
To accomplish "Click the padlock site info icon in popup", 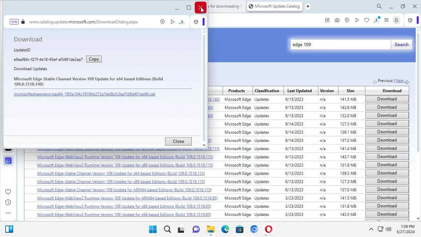I will (23, 22).
